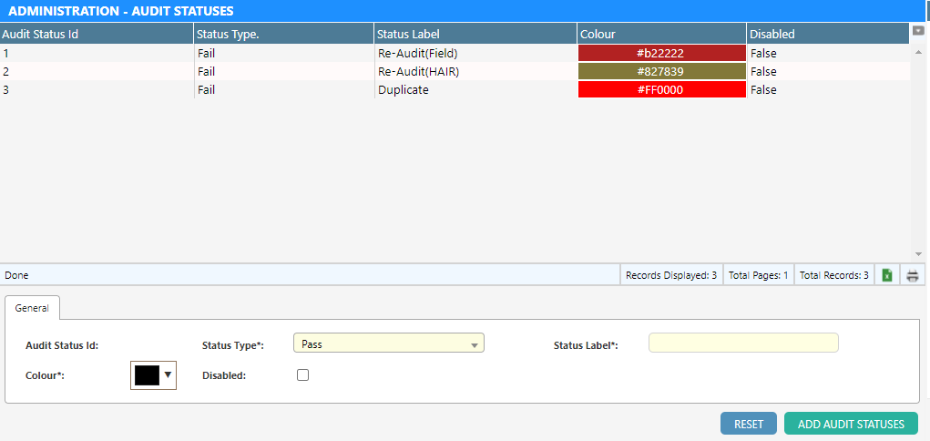Click the Disabled column header
The image size is (930, 441).
824,34
